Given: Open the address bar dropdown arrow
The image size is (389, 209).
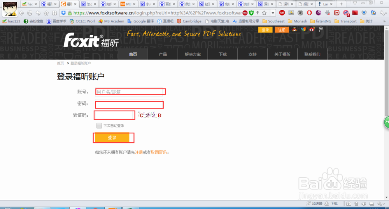Looking at the screenshot, I should pos(273,13).
